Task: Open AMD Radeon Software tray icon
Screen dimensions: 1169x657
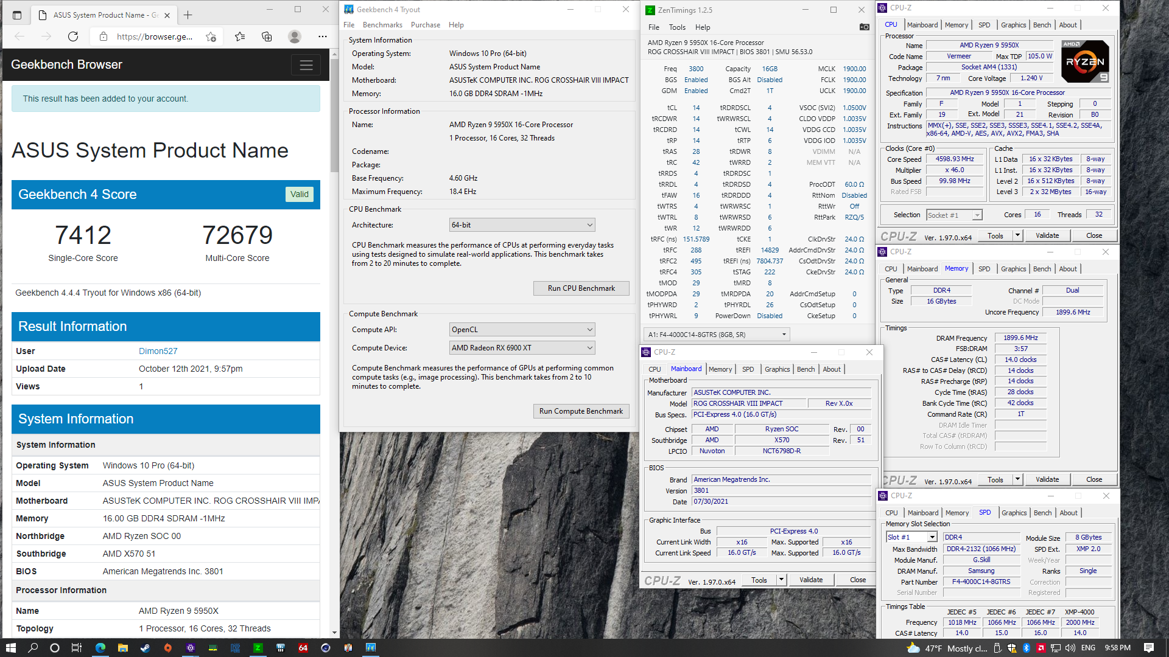Action: click(x=1041, y=648)
